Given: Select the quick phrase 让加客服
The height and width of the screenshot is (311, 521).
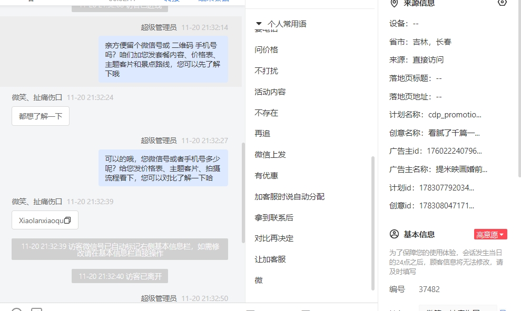Looking at the screenshot, I should [270, 259].
